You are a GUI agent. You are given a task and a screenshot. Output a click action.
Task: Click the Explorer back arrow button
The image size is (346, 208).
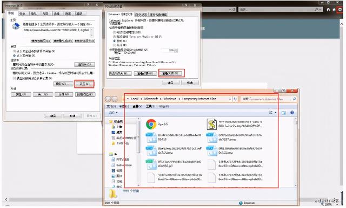tap(108, 99)
